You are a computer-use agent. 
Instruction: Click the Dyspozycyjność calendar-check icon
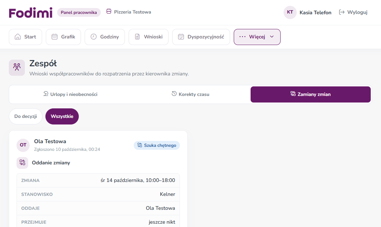pyautogui.click(x=181, y=37)
